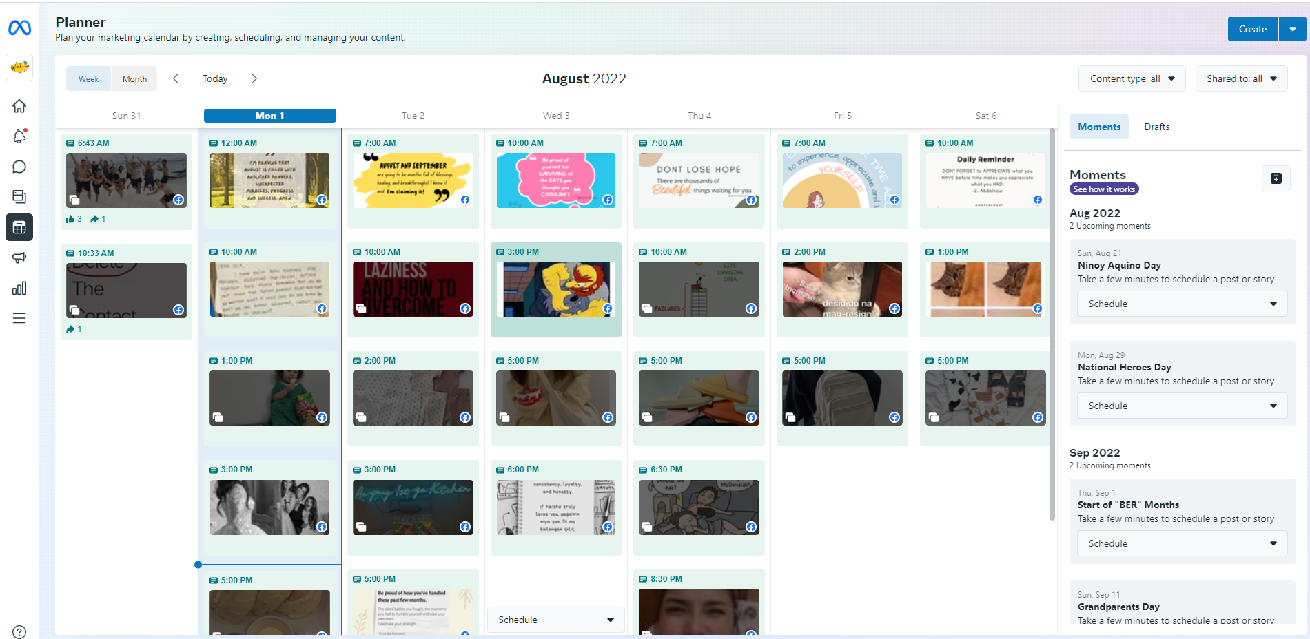This screenshot has height=639, width=1310.
Task: Open the Content type: all dropdown
Action: [x=1132, y=78]
